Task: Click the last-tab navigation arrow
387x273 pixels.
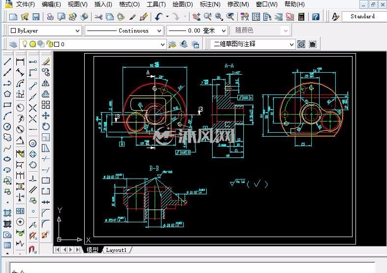Action: (x=77, y=250)
